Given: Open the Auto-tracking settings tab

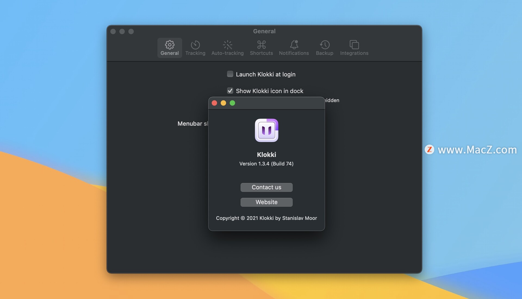Looking at the screenshot, I should pos(227,48).
